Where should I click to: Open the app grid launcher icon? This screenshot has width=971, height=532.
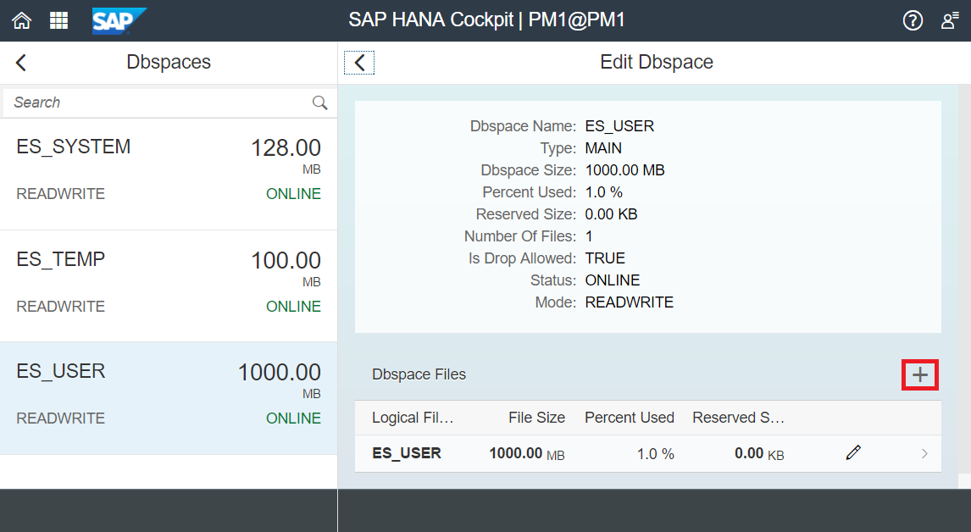point(58,20)
